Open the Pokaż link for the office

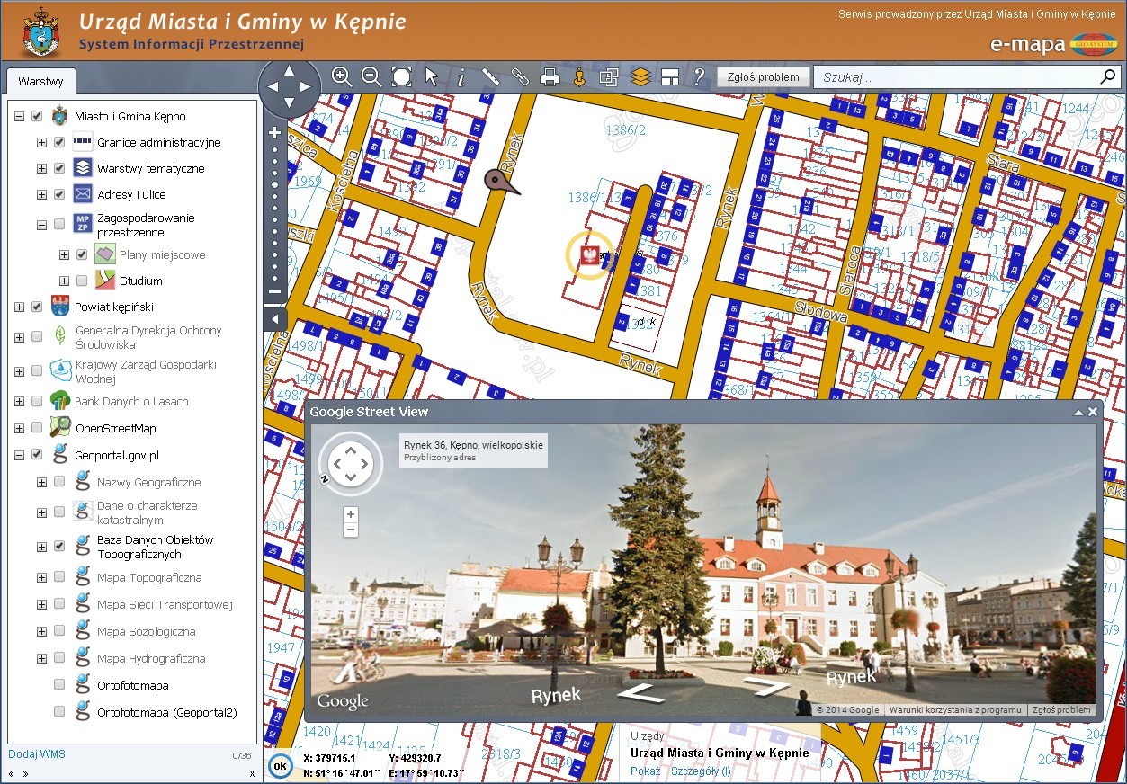(x=645, y=771)
